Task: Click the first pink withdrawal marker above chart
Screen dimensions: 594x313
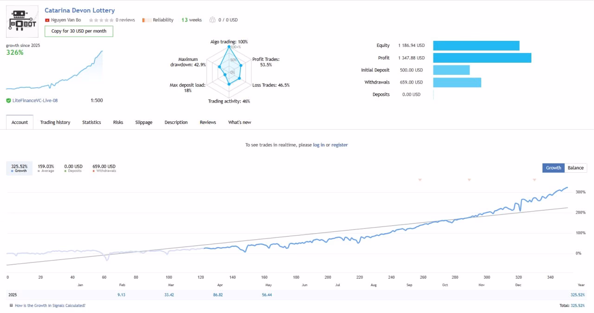Action: (420, 180)
